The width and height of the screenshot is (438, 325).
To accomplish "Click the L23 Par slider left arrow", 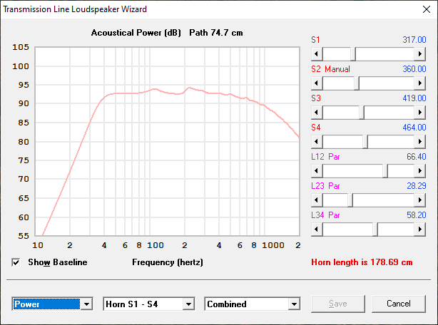I will click(x=317, y=200).
